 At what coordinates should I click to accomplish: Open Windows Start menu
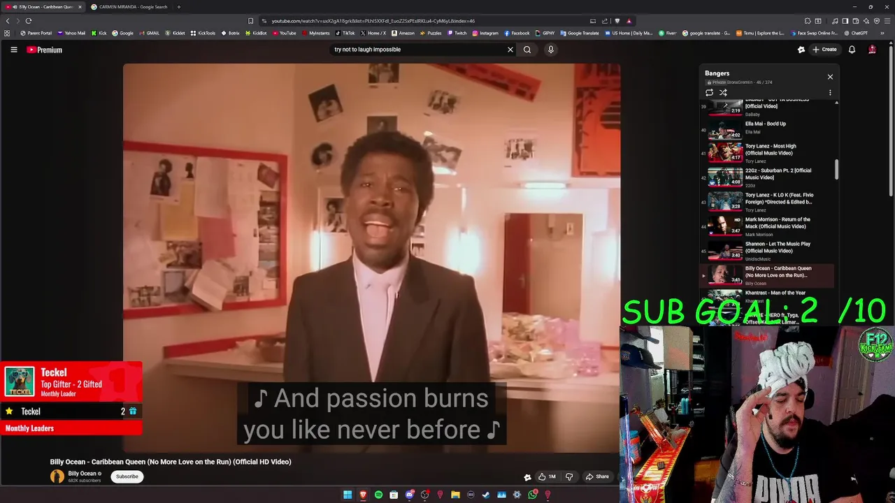click(x=348, y=495)
